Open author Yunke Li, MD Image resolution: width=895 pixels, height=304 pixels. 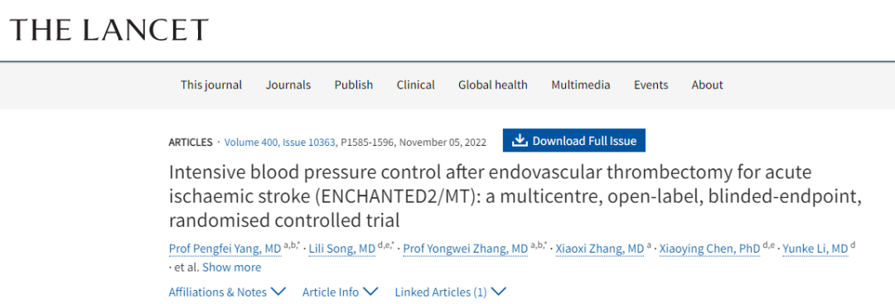point(815,249)
